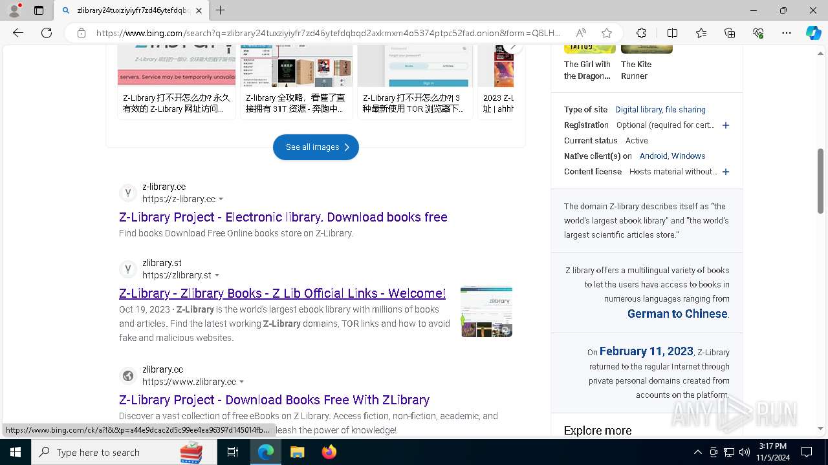The width and height of the screenshot is (828, 465).
Task: Close the zlibrary search tab
Action: point(199,10)
